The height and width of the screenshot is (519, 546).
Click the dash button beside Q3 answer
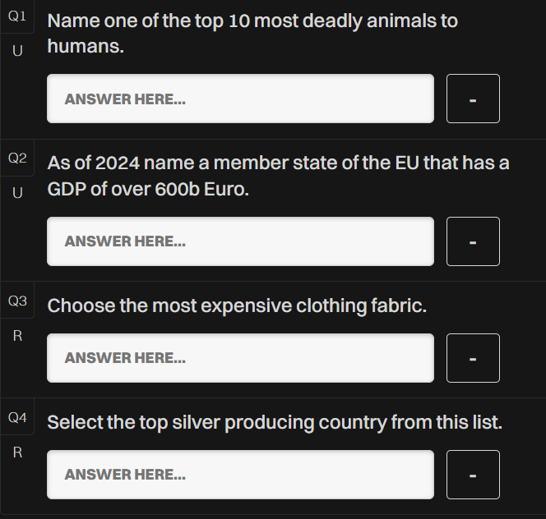[x=473, y=358]
